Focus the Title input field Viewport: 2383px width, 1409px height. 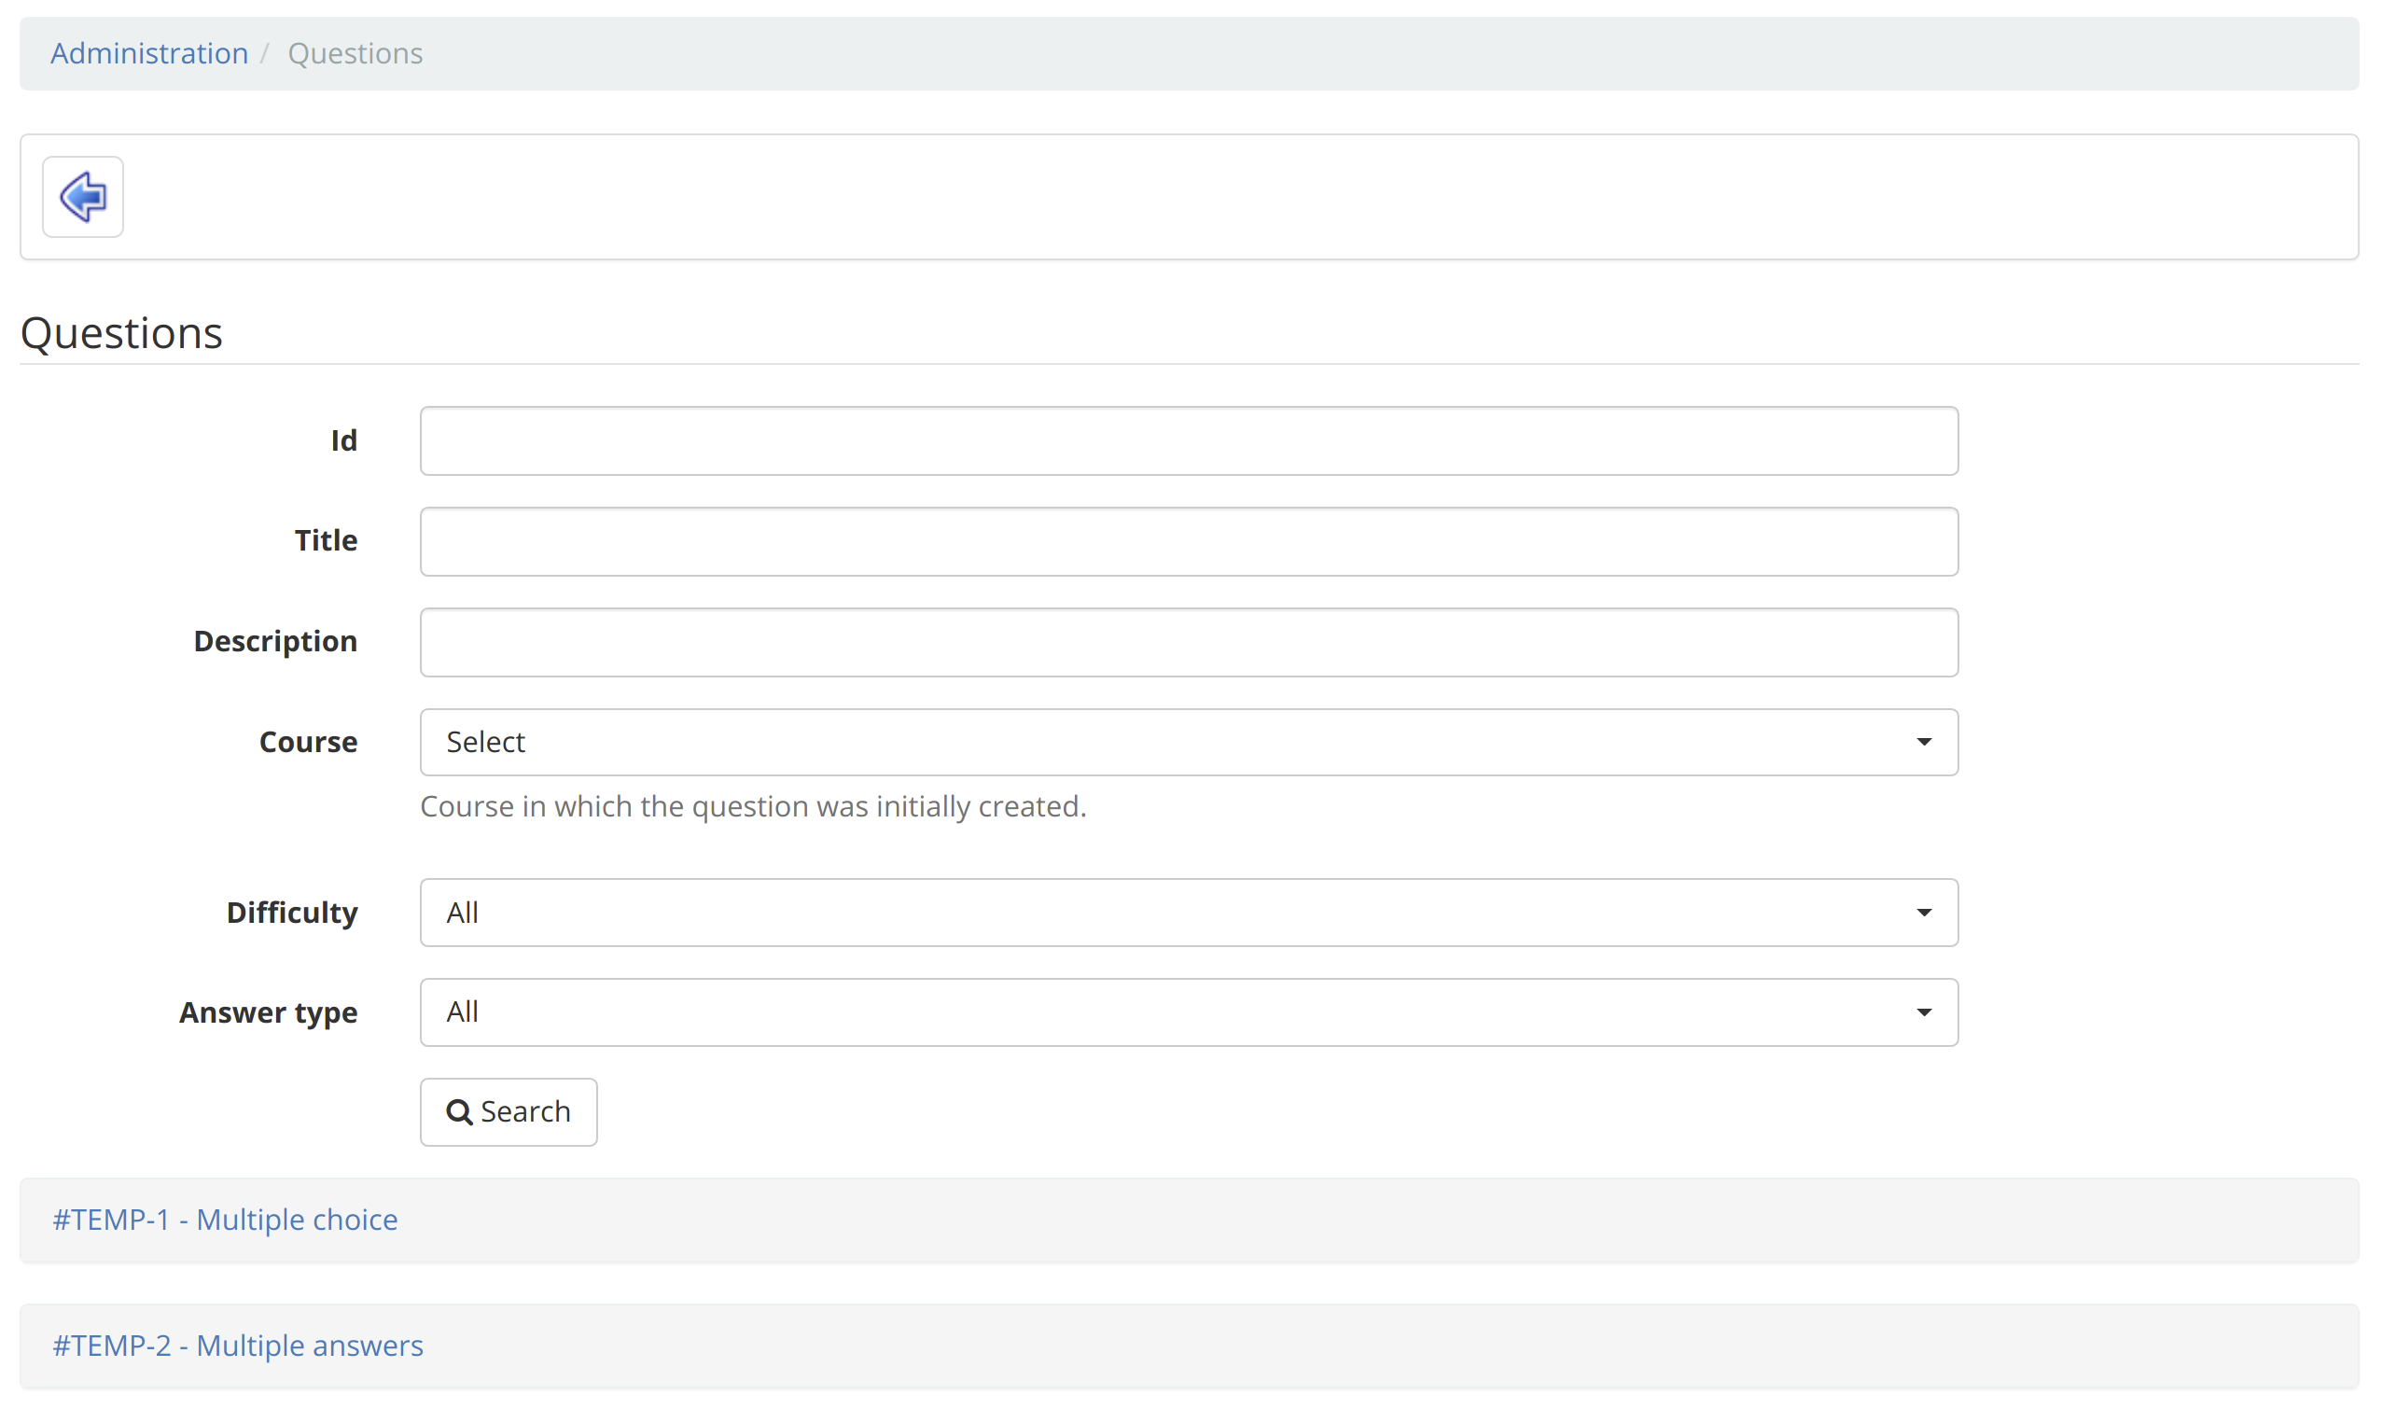click(1187, 540)
